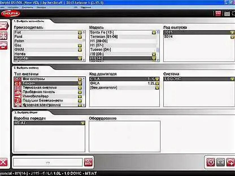Select manufacturer Gaz
The width and height of the screenshot is (235, 176).
coord(48,45)
